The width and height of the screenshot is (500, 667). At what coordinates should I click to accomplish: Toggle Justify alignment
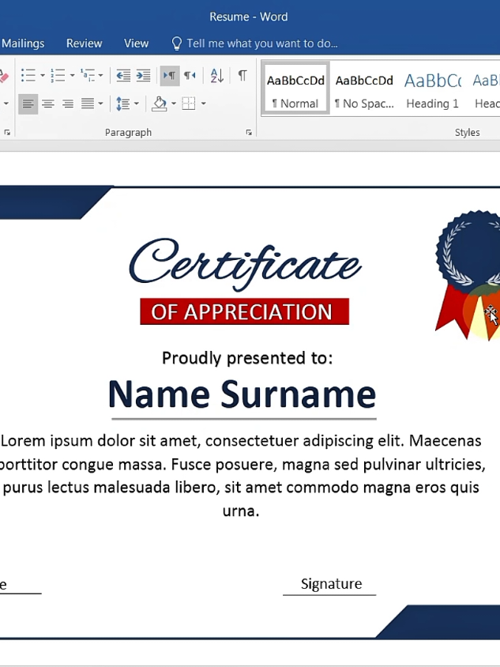pos(88,104)
